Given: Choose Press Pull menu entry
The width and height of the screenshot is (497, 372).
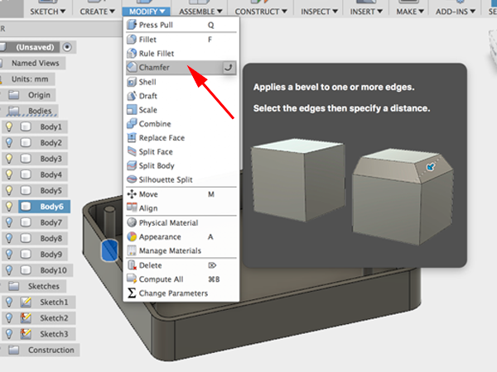Looking at the screenshot, I should point(181,25).
